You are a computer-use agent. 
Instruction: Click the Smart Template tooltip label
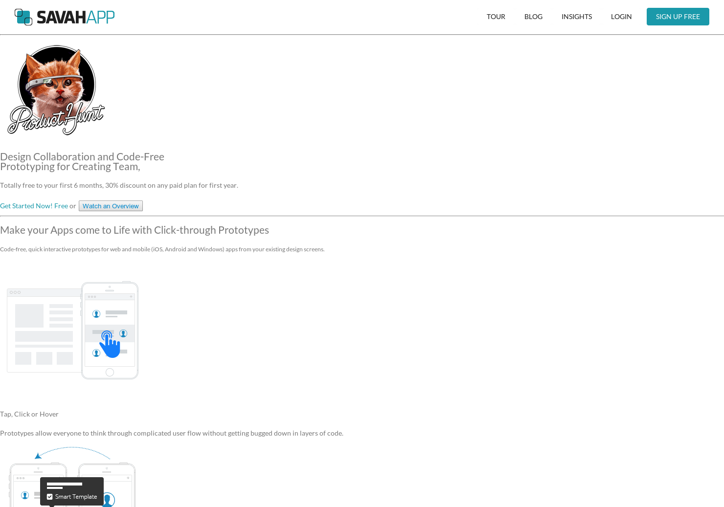tap(75, 496)
